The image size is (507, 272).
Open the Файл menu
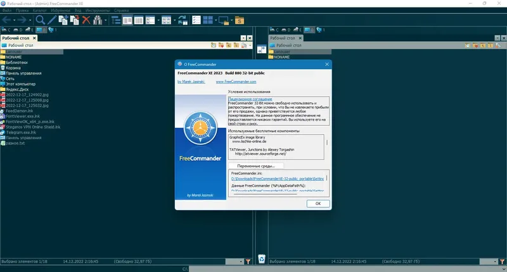7,10
